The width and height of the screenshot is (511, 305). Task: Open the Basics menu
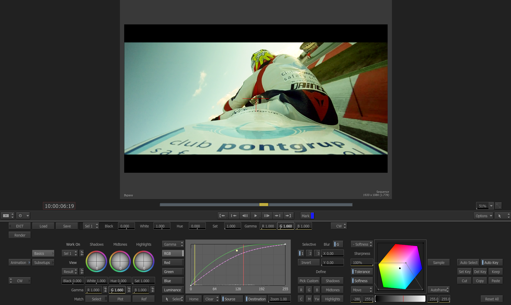(43, 253)
